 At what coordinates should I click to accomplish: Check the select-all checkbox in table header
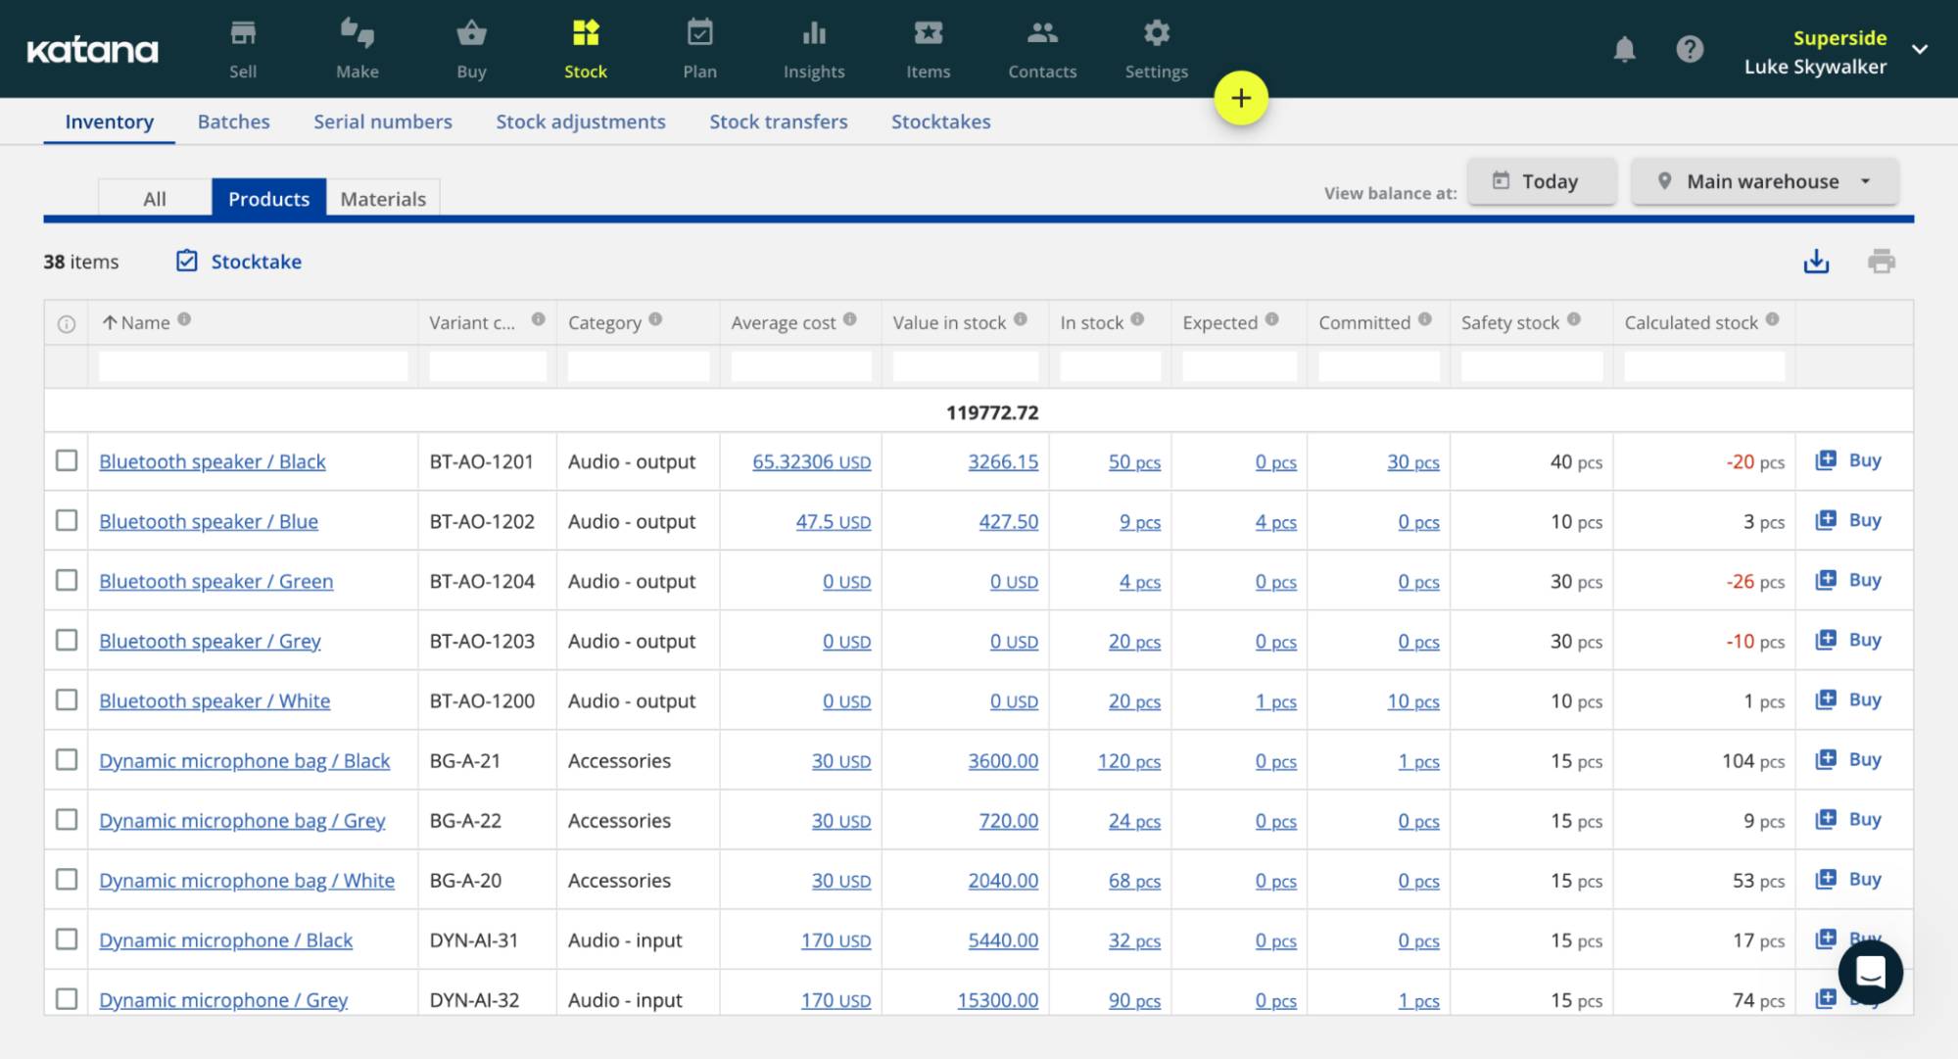(x=67, y=322)
